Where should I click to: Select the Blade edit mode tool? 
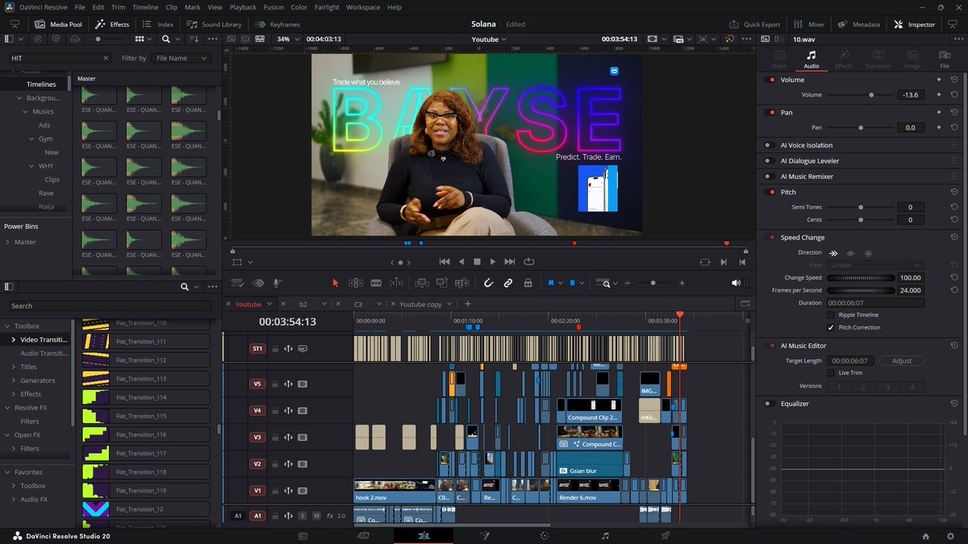coord(376,283)
